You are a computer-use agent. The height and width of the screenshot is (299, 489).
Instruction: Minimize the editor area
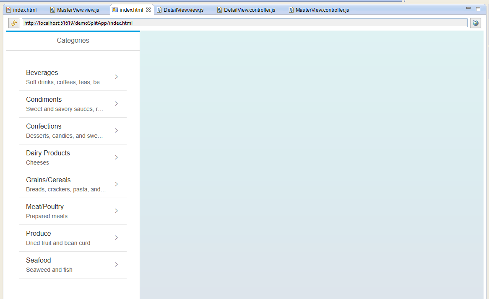pyautogui.click(x=468, y=8)
